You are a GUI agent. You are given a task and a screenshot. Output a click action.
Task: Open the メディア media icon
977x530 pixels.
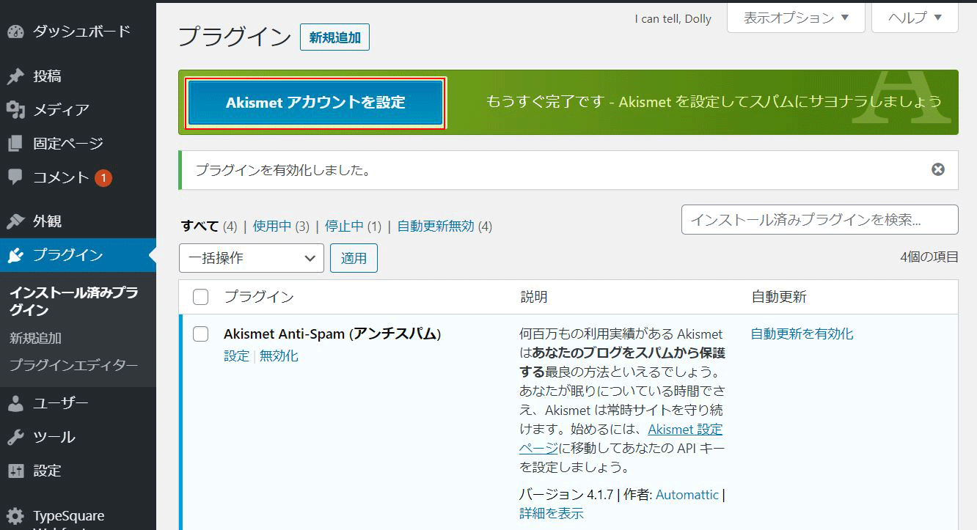click(x=15, y=110)
